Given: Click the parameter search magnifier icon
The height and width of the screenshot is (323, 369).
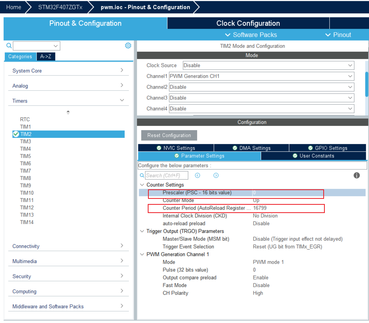Looking at the screenshot, I should (142, 175).
